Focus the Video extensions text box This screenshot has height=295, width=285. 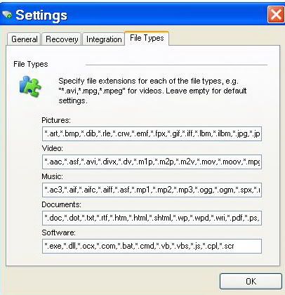(152, 162)
